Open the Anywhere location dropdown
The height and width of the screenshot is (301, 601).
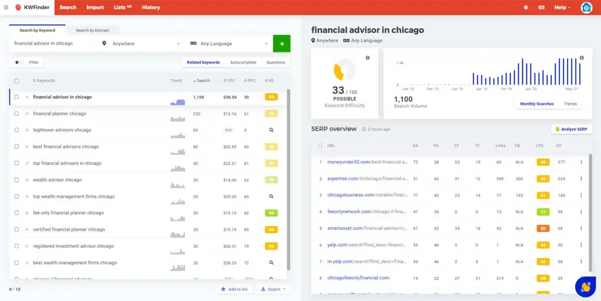pos(141,43)
